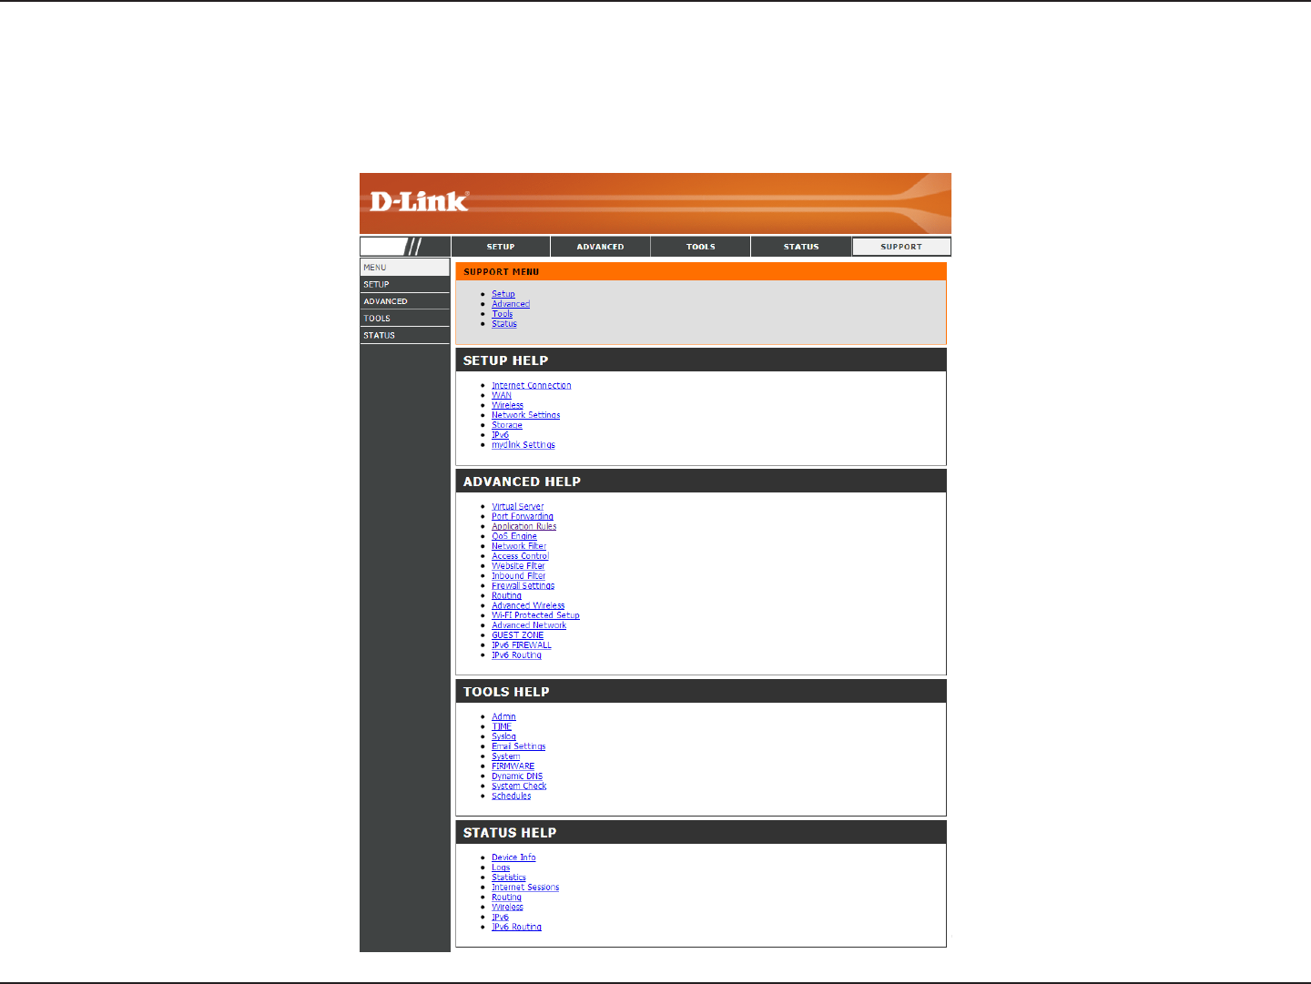Screen dimensions: 1311x984
Task: Click the D-Link logo in the banner
Action: (419, 201)
